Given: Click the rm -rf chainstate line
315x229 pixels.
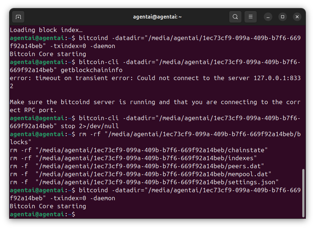Looking at the screenshot, I should click(x=139, y=150).
